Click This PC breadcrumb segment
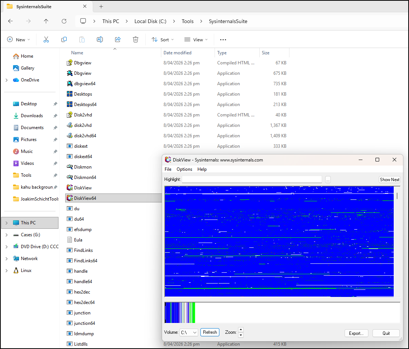 [111, 21]
